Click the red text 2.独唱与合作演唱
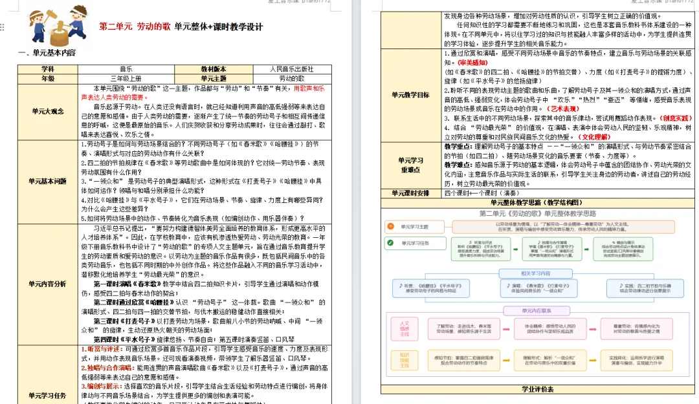Image resolution: width=699 pixels, height=404 pixels. pyautogui.click(x=107, y=368)
